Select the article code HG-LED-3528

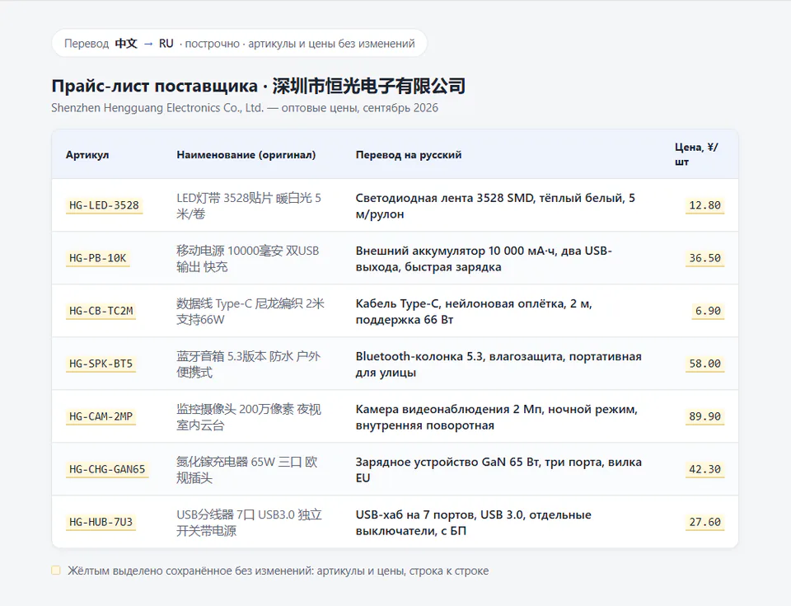(104, 205)
